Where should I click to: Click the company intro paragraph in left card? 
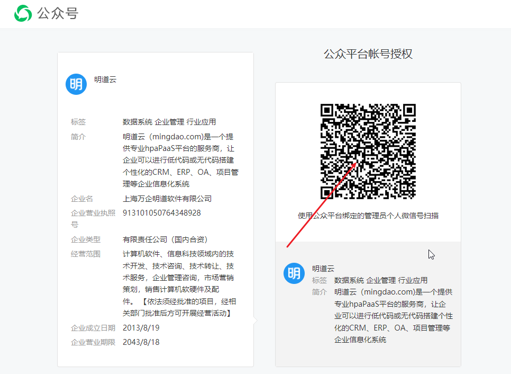tap(180, 160)
